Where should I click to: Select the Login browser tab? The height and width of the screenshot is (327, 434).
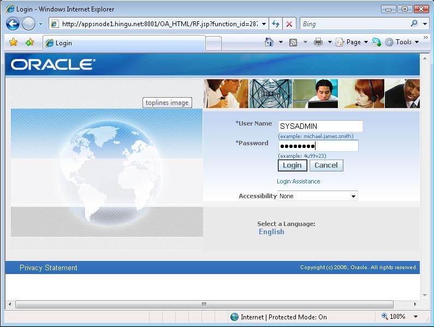[x=124, y=43]
